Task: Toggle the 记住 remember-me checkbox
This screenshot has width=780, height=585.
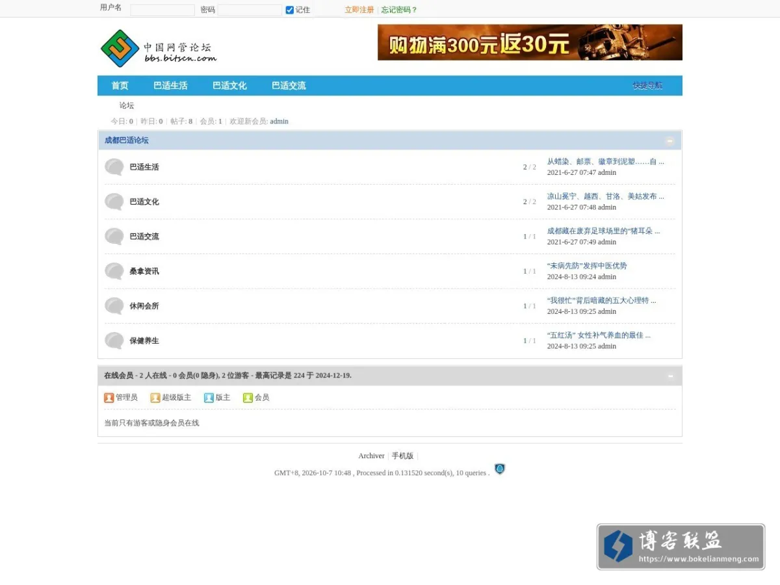Action: tap(290, 10)
